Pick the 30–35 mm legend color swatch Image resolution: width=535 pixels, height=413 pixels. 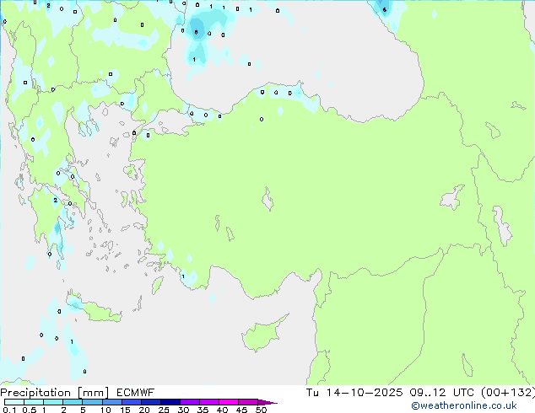[x=190, y=402]
